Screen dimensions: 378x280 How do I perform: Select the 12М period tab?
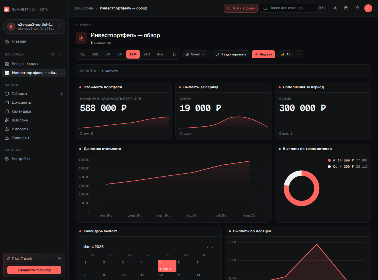(133, 54)
